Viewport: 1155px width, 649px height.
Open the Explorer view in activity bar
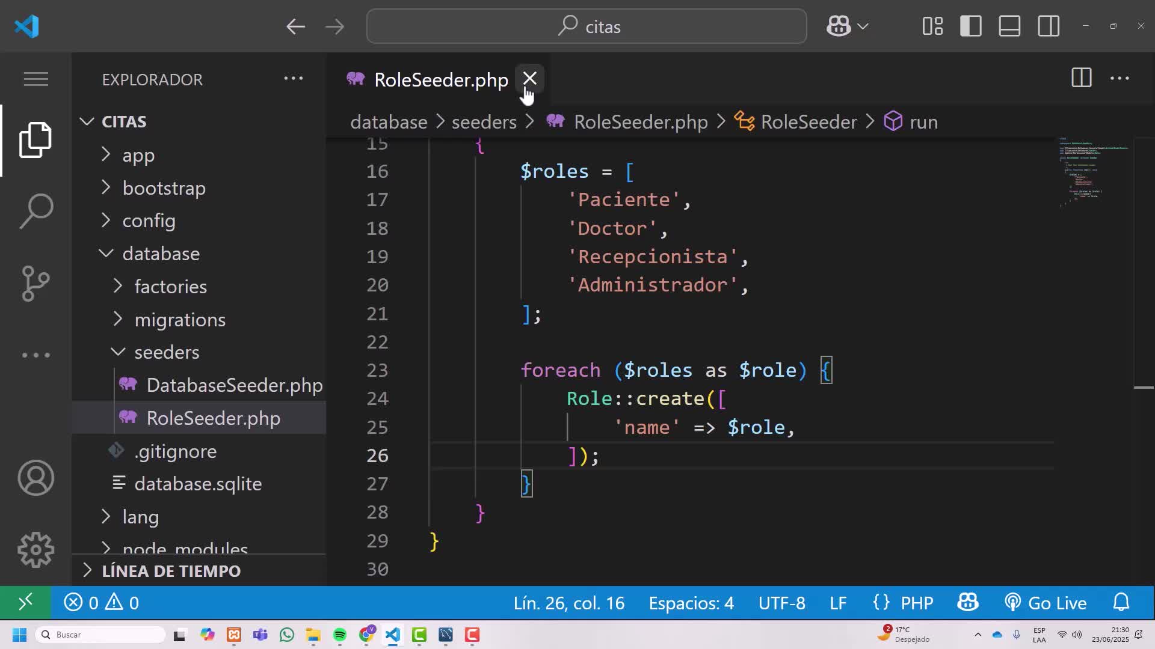[x=35, y=140]
